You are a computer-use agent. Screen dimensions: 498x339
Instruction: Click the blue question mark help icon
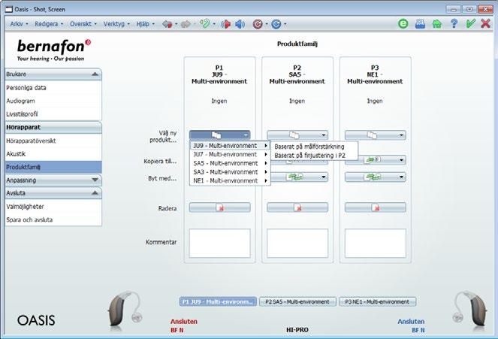click(454, 23)
